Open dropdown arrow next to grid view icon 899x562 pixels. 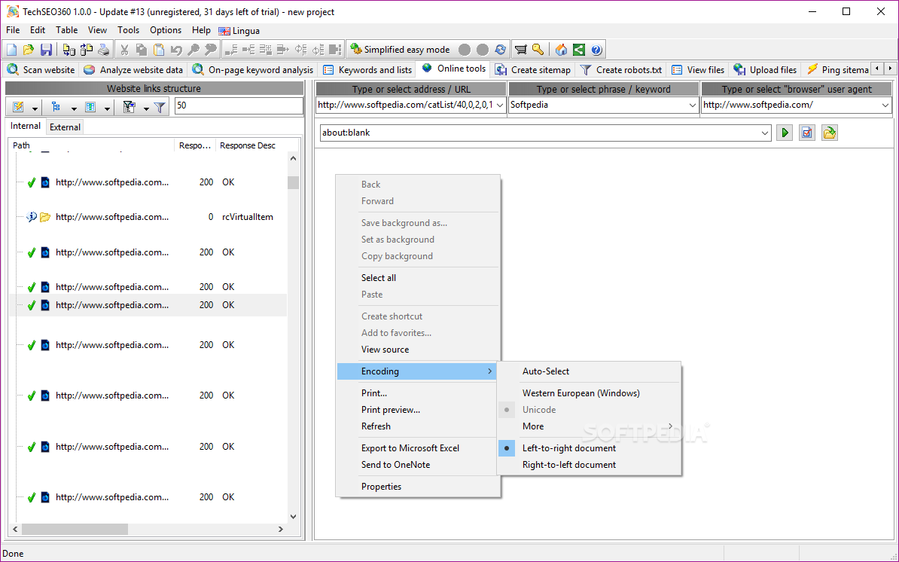[x=107, y=108]
